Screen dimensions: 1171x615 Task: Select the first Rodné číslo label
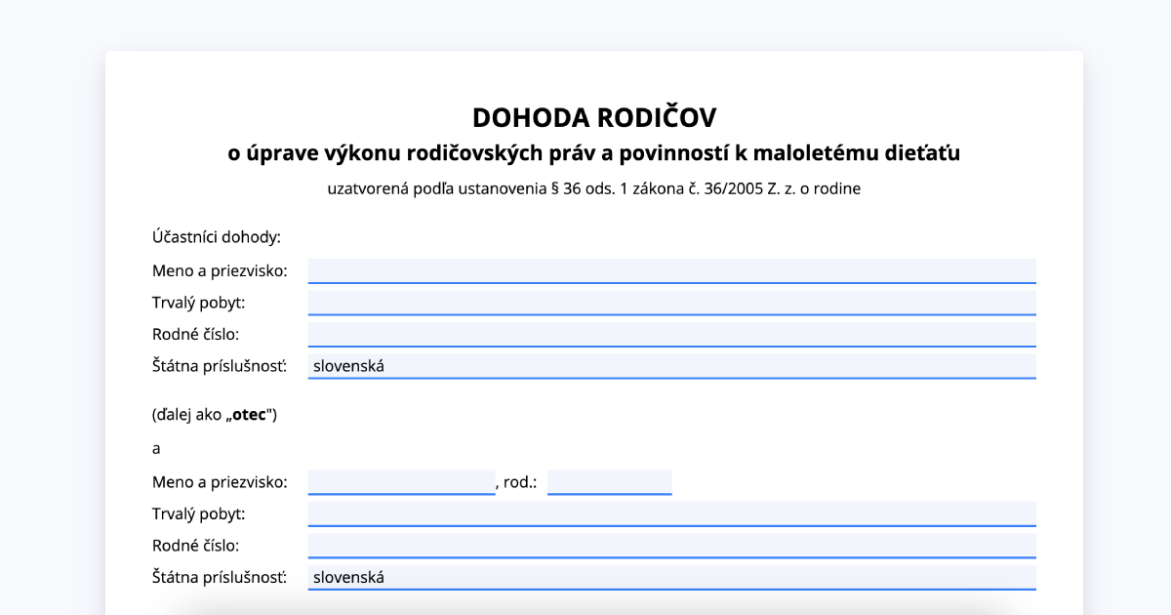[x=195, y=333]
